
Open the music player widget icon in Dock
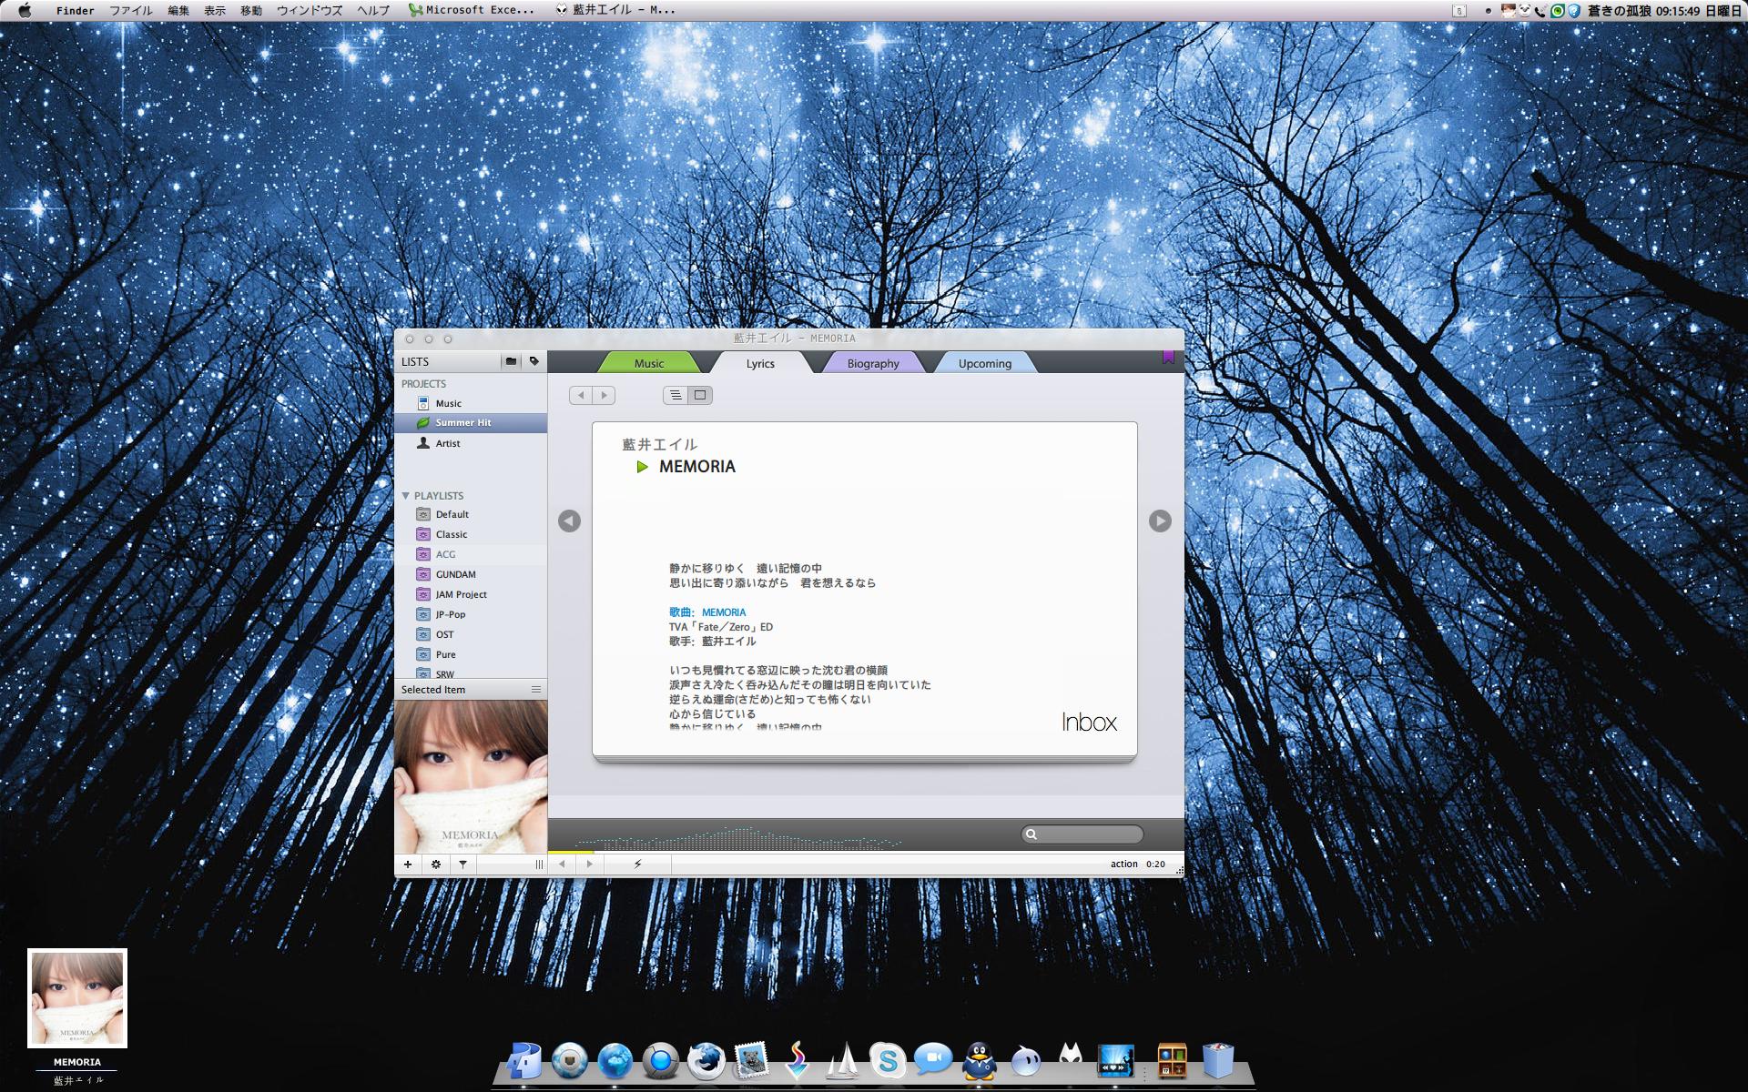pos(1116,1061)
